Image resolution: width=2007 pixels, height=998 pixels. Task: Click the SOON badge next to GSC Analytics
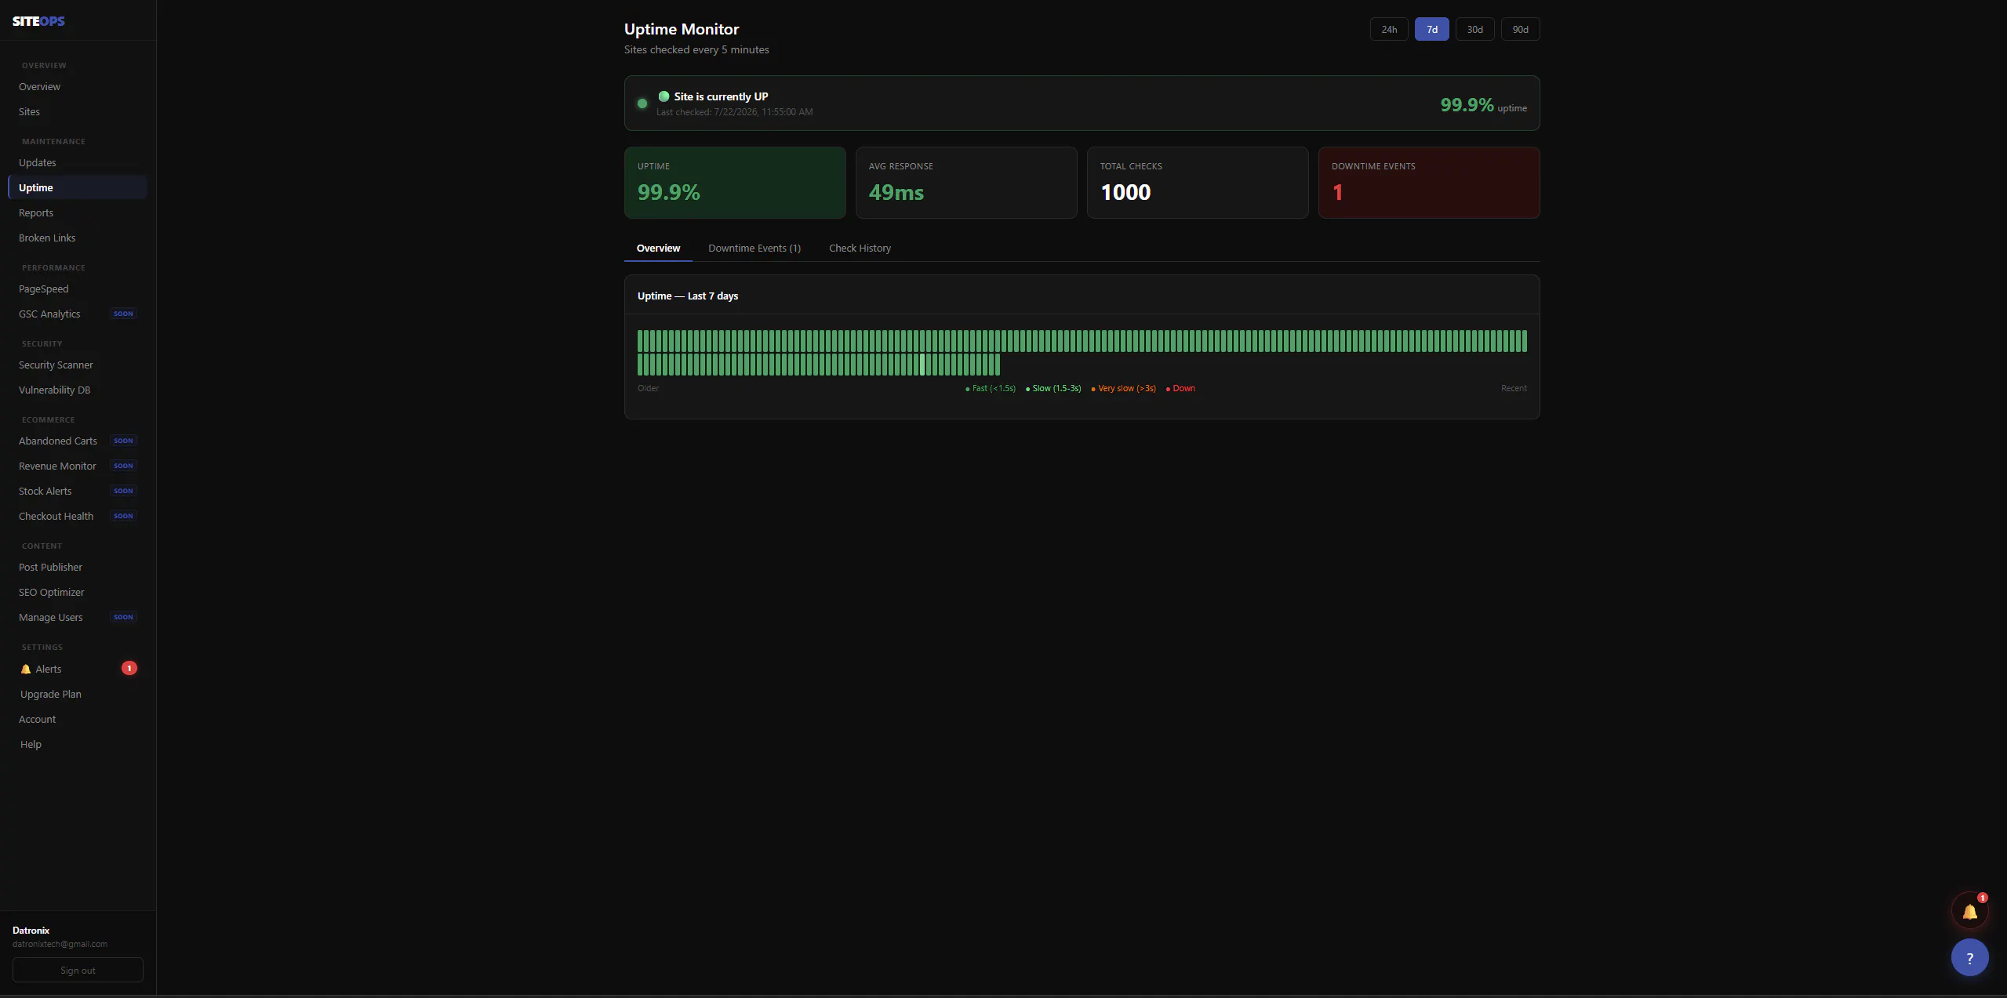coord(123,314)
